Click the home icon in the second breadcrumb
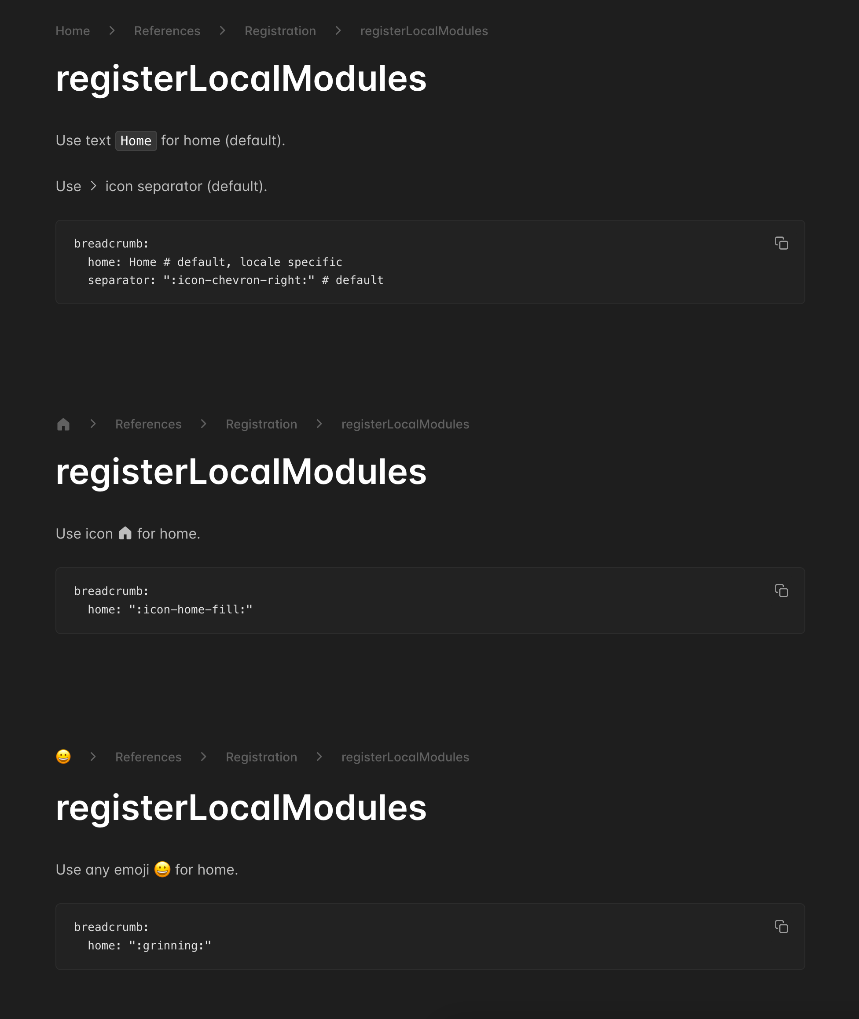The height and width of the screenshot is (1019, 859). point(64,424)
